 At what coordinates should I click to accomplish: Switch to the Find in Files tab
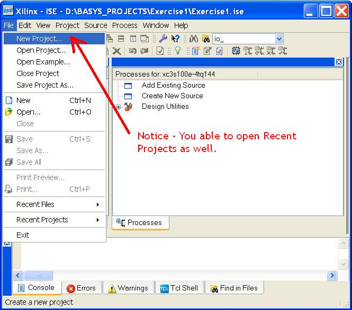click(234, 288)
